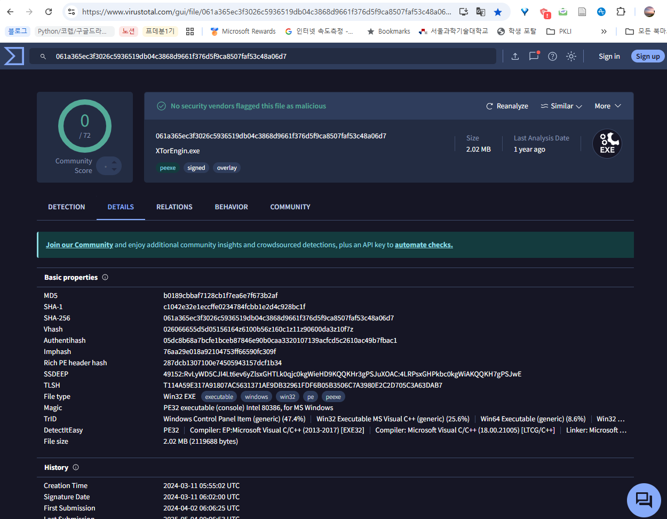The height and width of the screenshot is (519, 667).
Task: Click the translate page icon
Action: [481, 11]
